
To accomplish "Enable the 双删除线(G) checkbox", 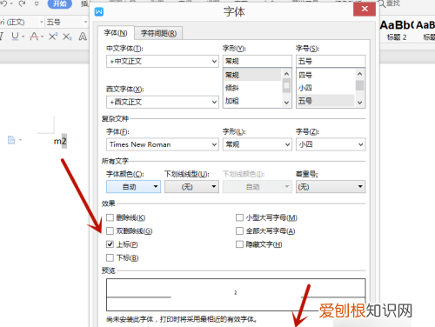I will click(x=110, y=231).
